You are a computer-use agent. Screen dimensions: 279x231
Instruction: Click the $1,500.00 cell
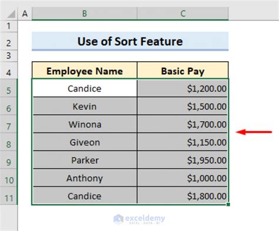pyautogui.click(x=182, y=106)
